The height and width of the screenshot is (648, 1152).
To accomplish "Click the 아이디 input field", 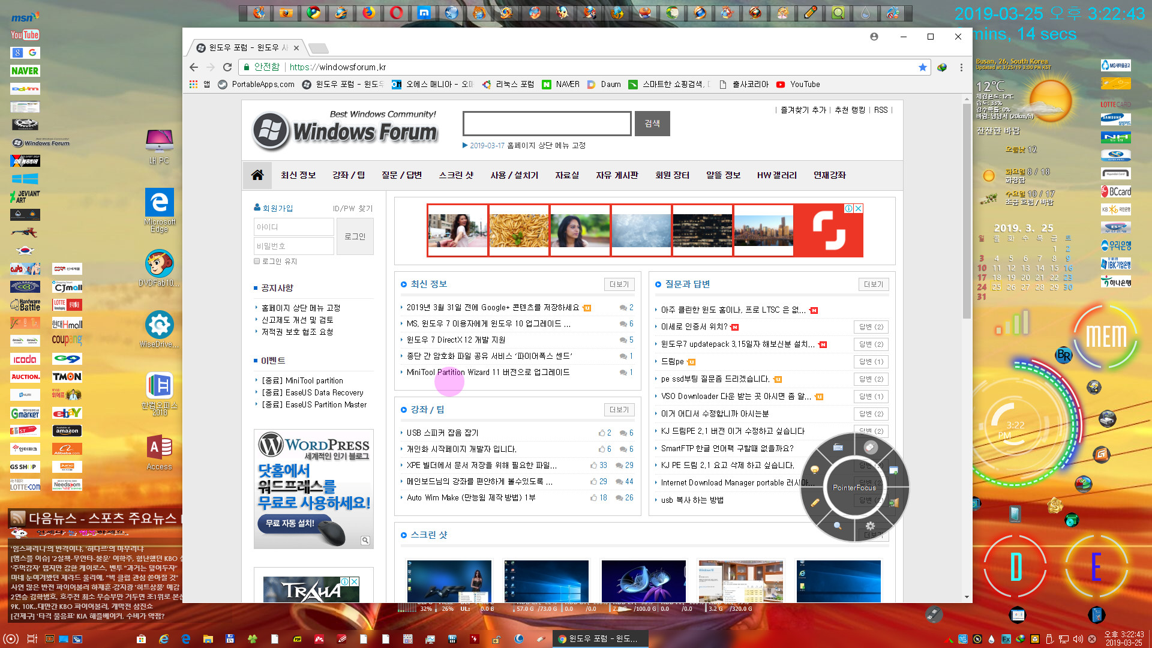I will [x=294, y=227].
